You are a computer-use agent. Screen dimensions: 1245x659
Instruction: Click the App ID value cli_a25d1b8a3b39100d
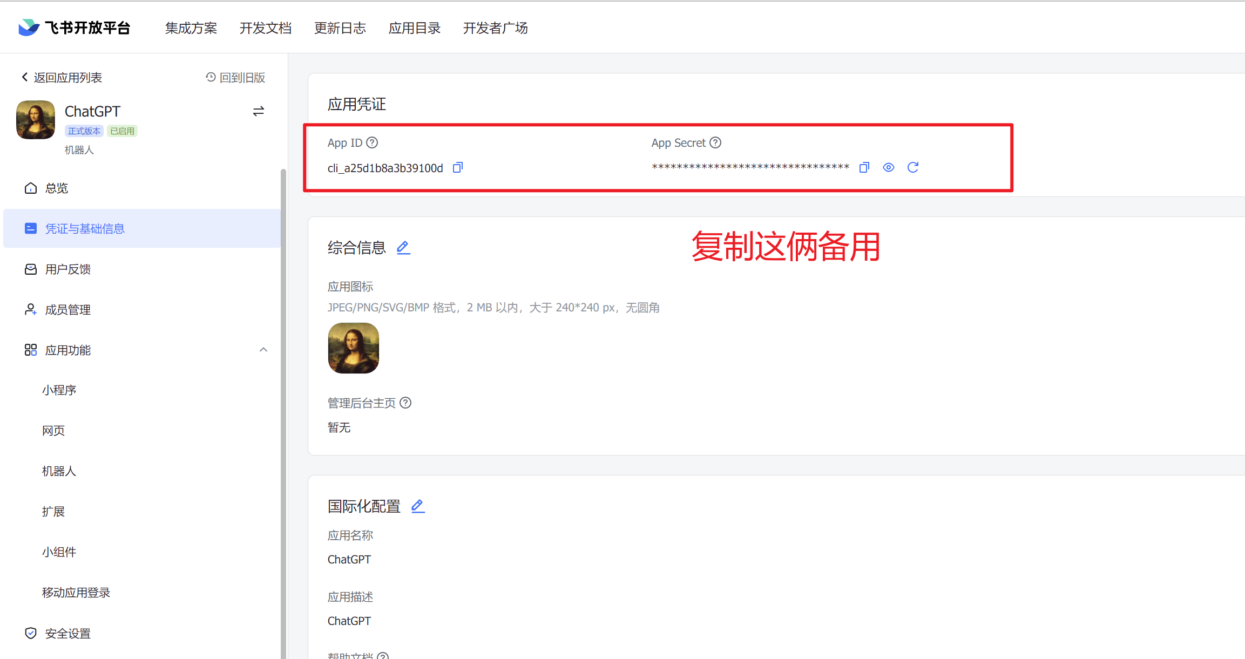coord(385,168)
